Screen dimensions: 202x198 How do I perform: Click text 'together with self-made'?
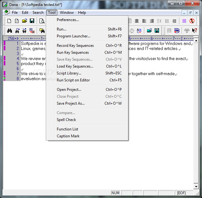(153, 74)
